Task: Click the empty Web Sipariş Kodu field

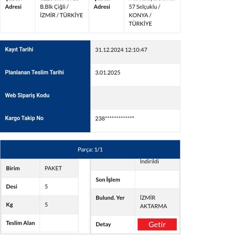Action: (135, 98)
